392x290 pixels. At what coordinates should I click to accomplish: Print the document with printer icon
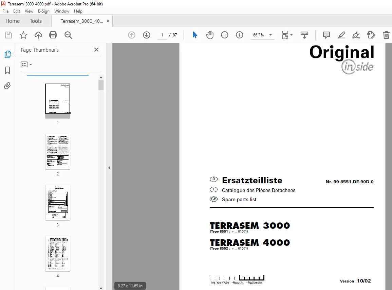coord(53,35)
